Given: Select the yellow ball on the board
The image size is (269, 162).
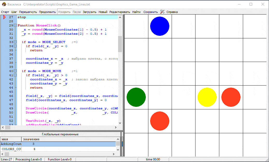Looking at the screenshot, I should tap(207, 97).
